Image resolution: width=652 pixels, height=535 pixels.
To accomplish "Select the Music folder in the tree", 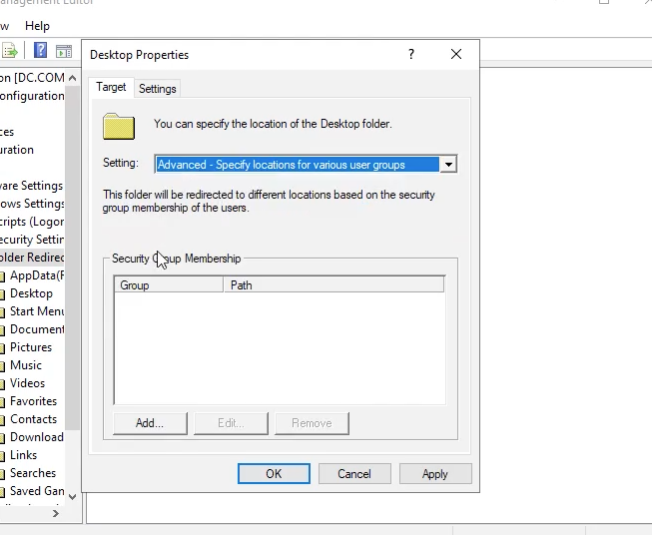I will point(26,365).
